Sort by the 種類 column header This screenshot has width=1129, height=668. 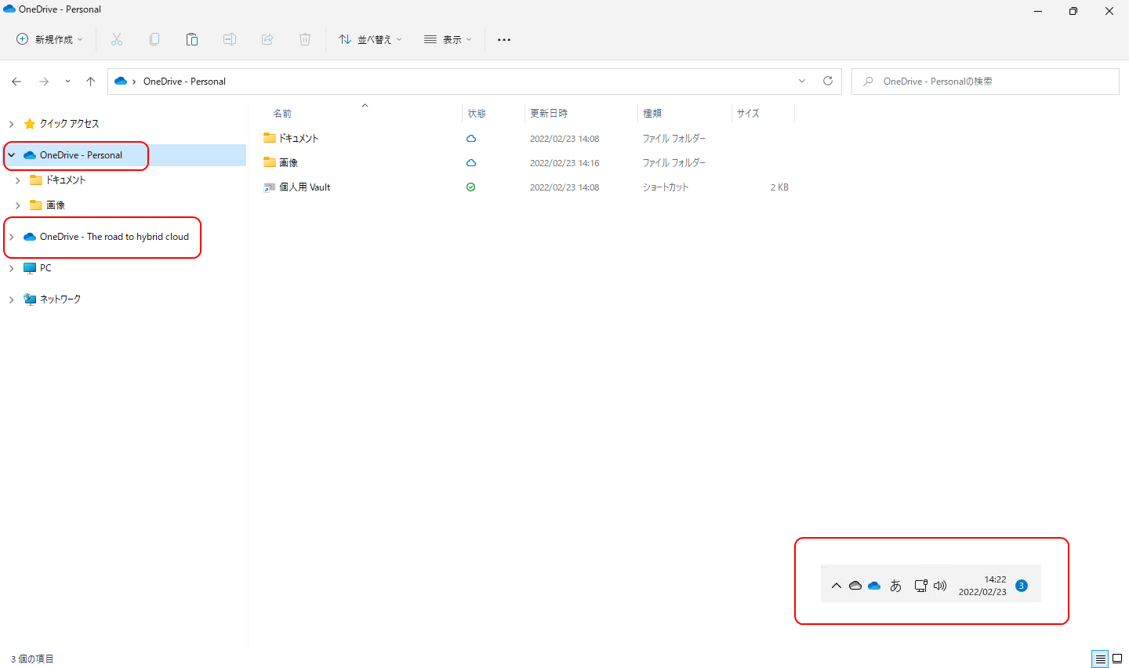pyautogui.click(x=652, y=114)
